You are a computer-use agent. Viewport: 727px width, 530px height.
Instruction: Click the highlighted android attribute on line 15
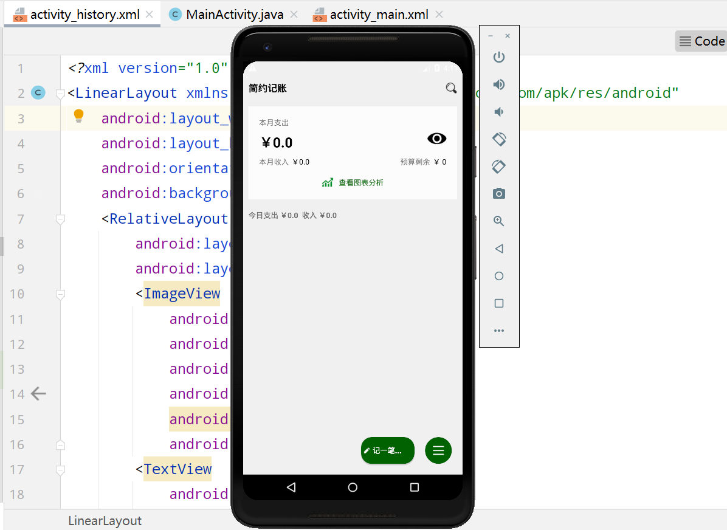click(x=198, y=419)
